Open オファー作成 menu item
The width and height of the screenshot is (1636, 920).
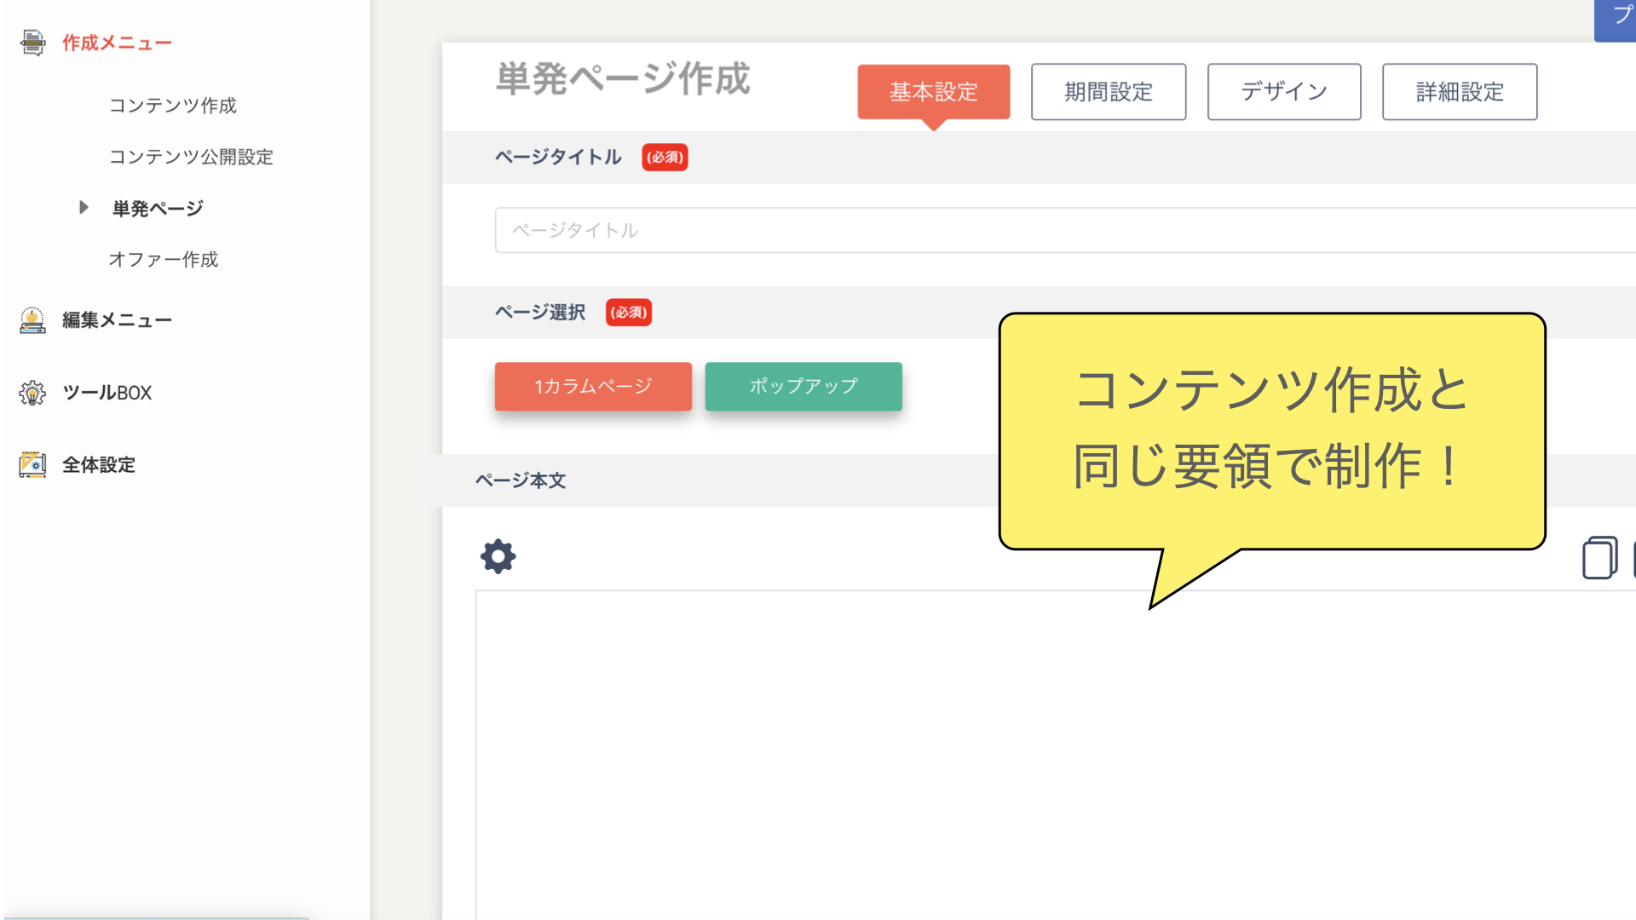(164, 260)
